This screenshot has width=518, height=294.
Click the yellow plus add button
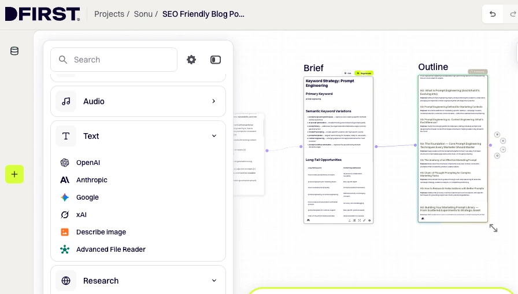[14, 174]
